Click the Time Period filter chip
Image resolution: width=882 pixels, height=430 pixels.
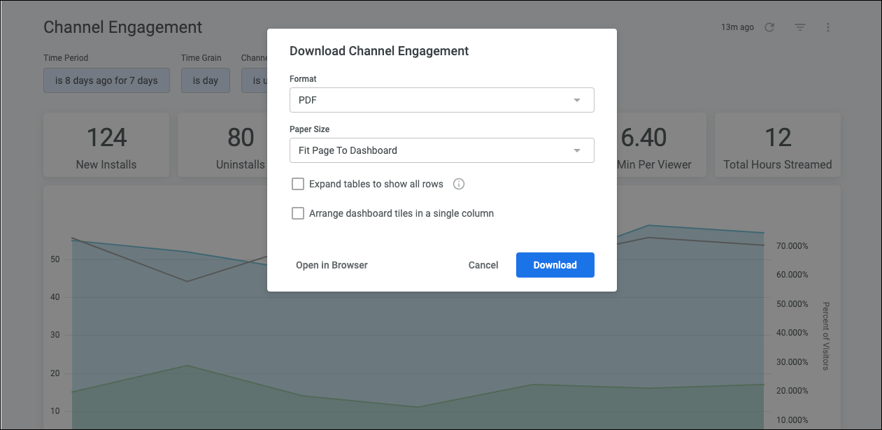106,80
